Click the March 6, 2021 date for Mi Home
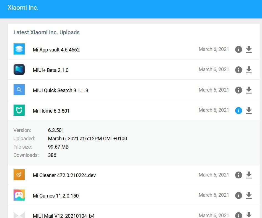The image size is (262, 218). 214,110
